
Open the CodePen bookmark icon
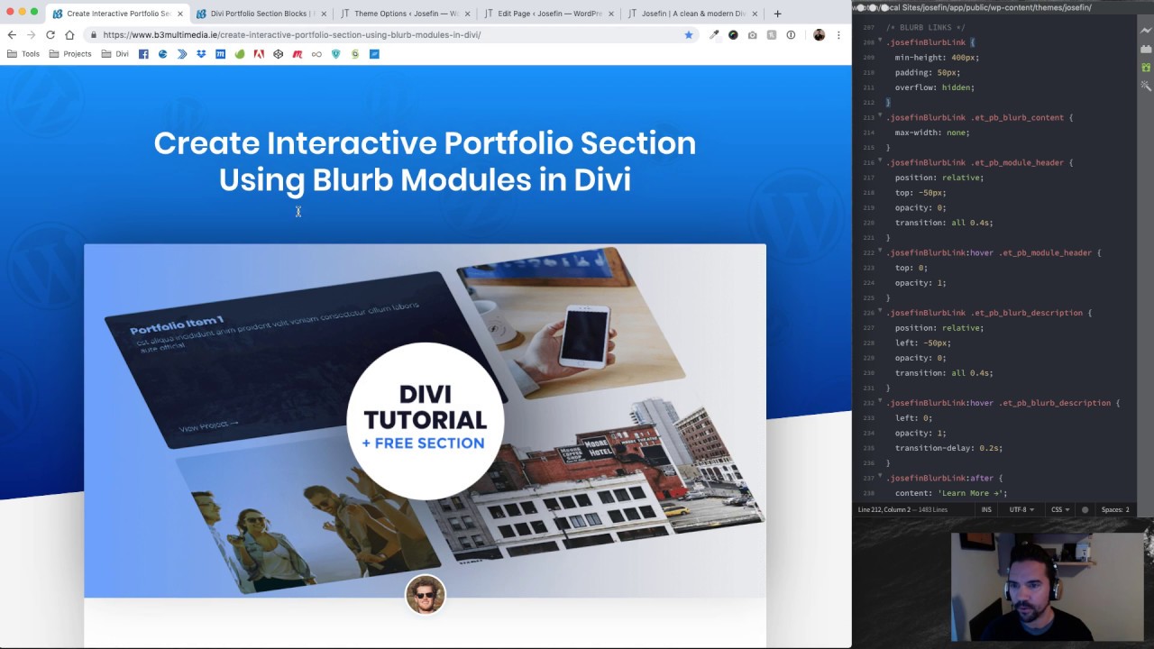click(x=278, y=54)
